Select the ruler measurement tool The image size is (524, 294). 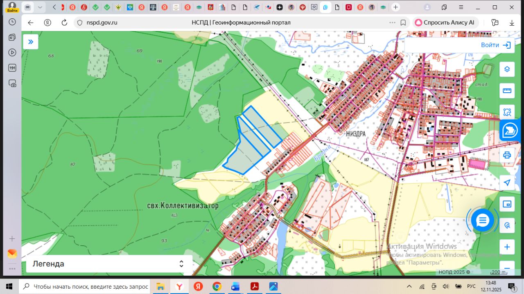pos(507,91)
